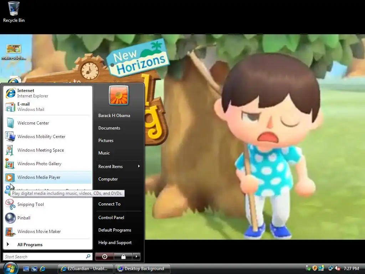365x274 pixels.
Task: Click the user account flower picture
Action: 119,96
